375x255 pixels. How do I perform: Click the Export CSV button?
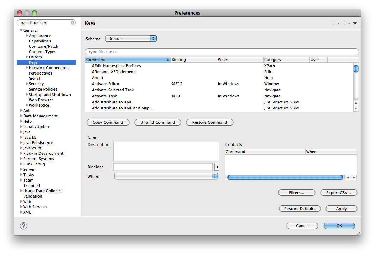[x=338, y=193]
